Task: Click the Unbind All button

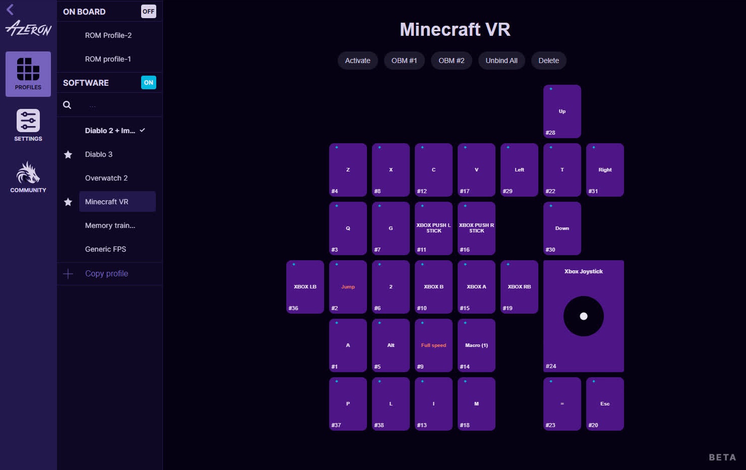Action: pyautogui.click(x=502, y=61)
